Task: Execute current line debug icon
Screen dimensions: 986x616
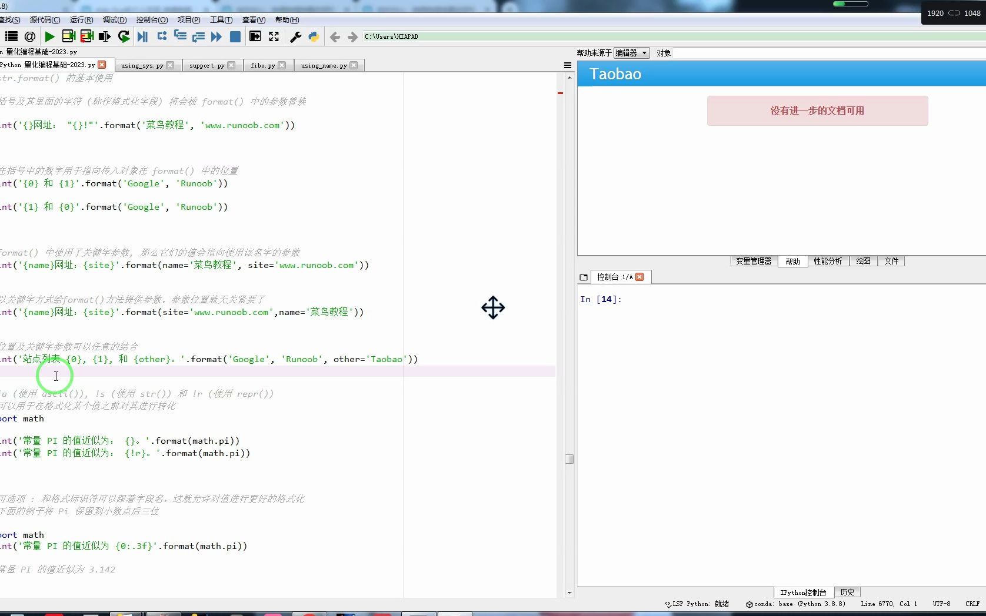Action: [x=162, y=36]
